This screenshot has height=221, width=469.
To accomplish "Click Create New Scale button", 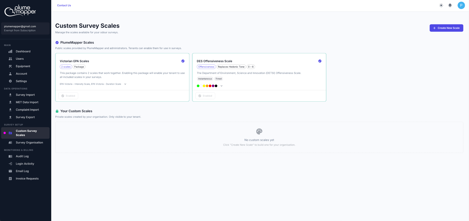I will point(446,28).
